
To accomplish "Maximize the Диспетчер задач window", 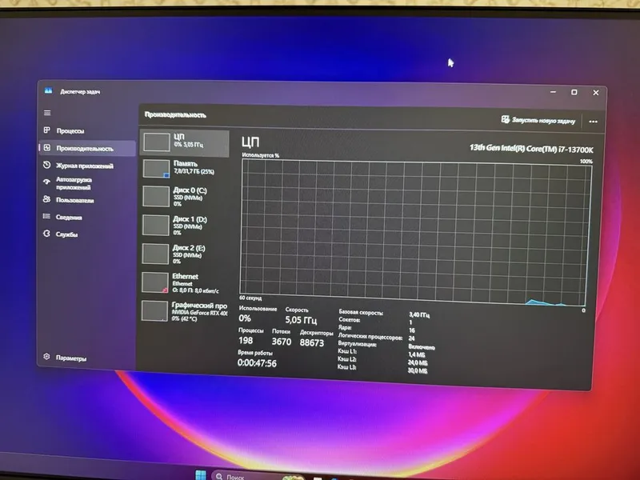I will coord(574,92).
